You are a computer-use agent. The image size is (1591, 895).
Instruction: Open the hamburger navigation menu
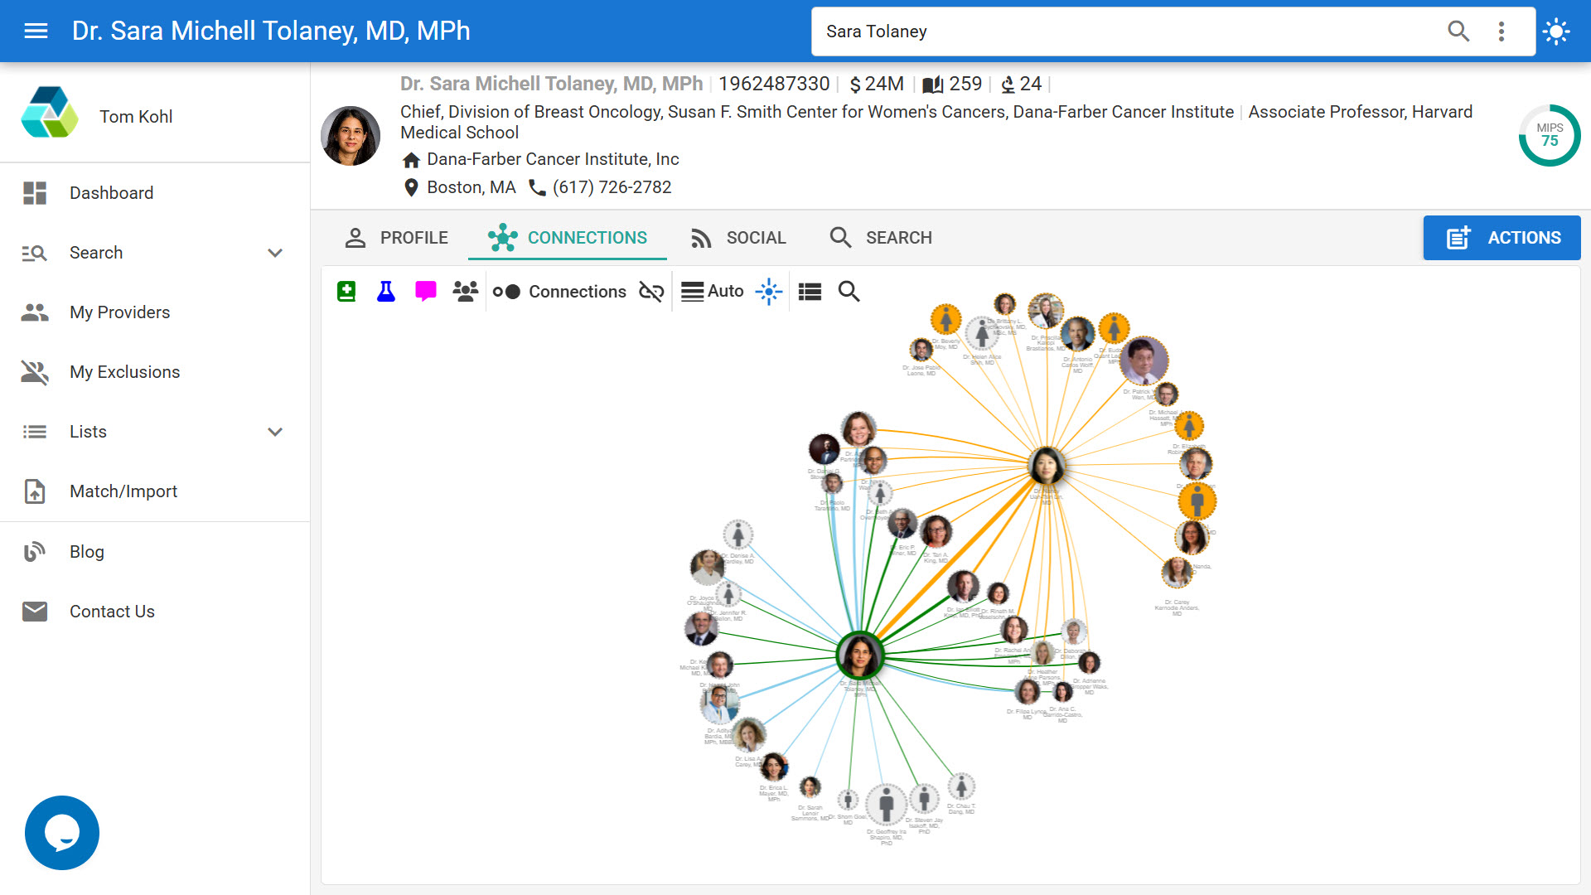36,31
